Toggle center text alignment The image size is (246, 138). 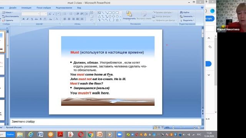(x=69, y=19)
